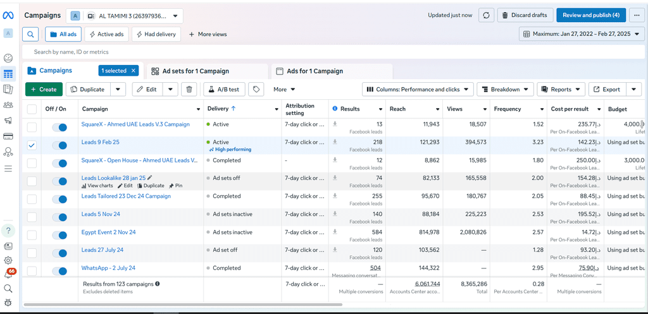Open the Events Manager nodes icon in sidebar
Screen dimensions: 648x314
[8, 152]
